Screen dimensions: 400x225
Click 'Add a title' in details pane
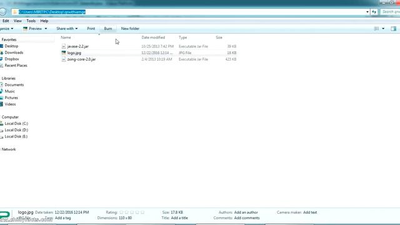point(179,218)
